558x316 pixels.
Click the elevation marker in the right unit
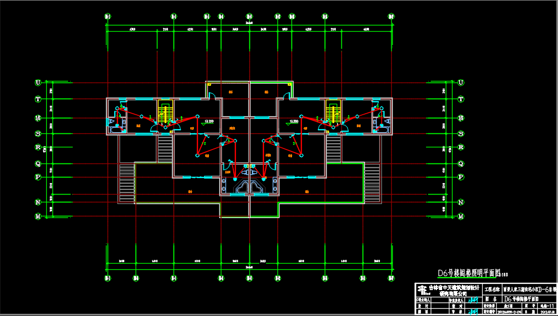[x=292, y=122]
